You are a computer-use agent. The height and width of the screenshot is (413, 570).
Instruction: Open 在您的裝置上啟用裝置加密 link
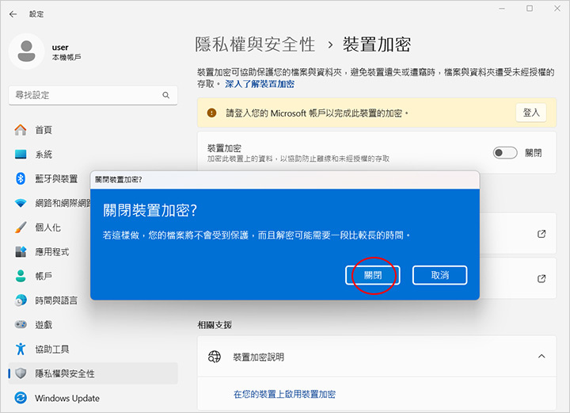pos(284,394)
